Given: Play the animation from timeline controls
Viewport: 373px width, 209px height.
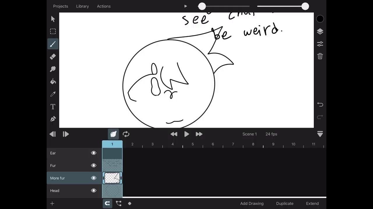Looking at the screenshot, I should 186,134.
